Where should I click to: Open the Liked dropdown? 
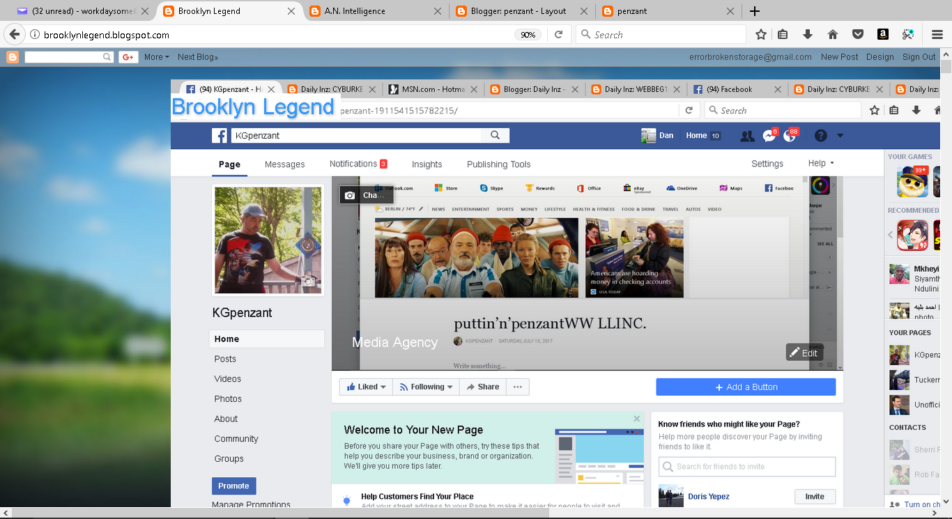tap(366, 387)
